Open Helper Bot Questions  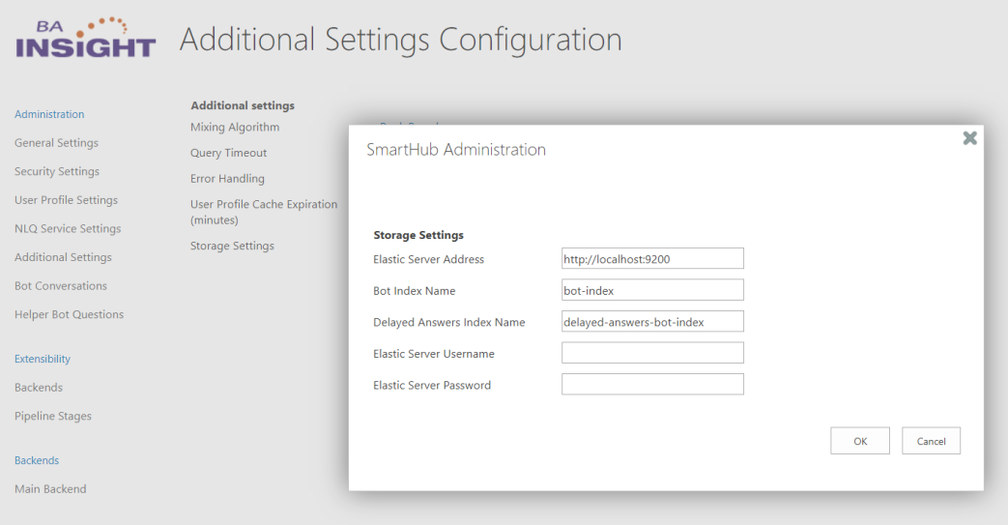pos(69,314)
